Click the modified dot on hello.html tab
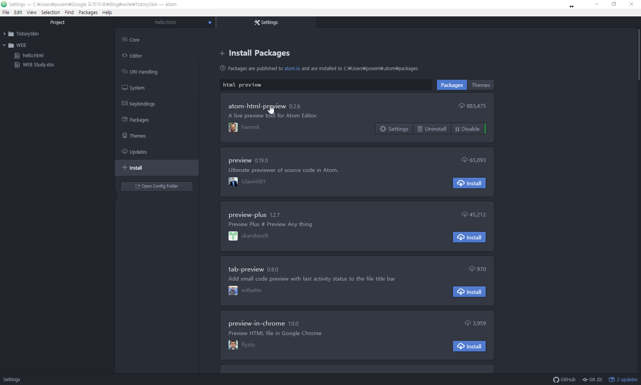This screenshot has width=641, height=385. [x=210, y=22]
